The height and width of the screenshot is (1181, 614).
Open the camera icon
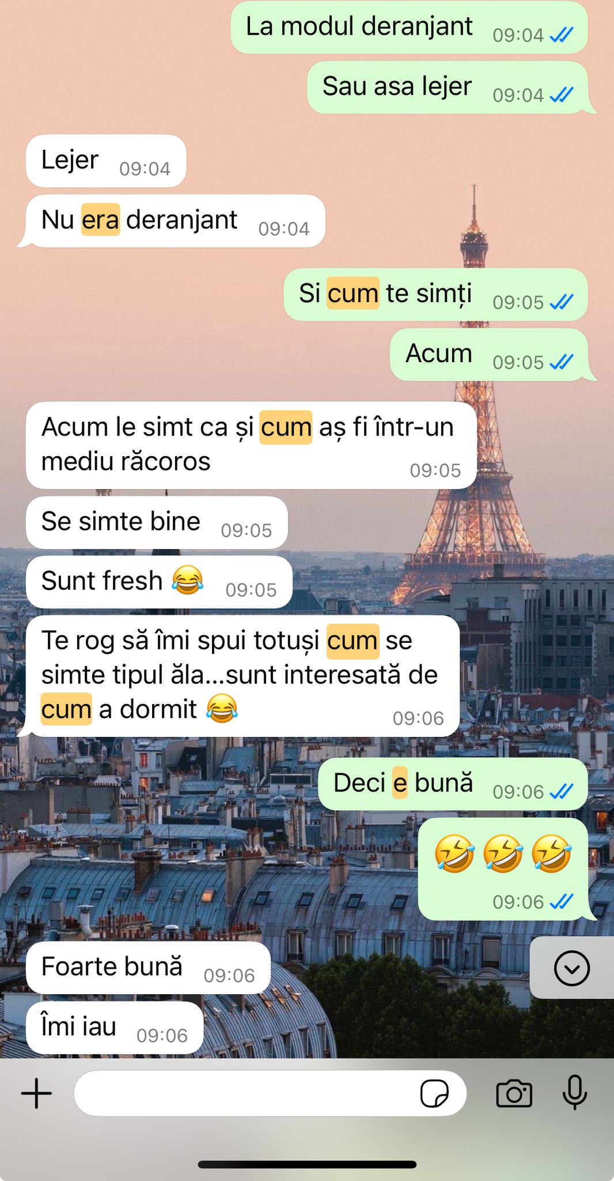[514, 1093]
